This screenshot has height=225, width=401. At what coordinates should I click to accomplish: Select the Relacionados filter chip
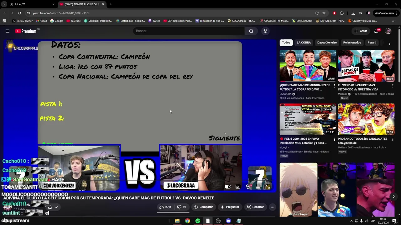(352, 42)
